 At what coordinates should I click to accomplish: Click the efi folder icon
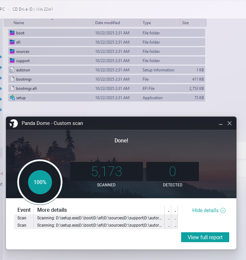[x=12, y=42]
